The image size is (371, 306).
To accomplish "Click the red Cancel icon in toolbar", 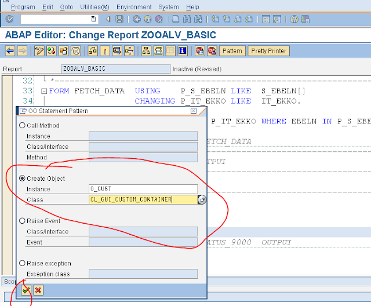I will 159,19.
